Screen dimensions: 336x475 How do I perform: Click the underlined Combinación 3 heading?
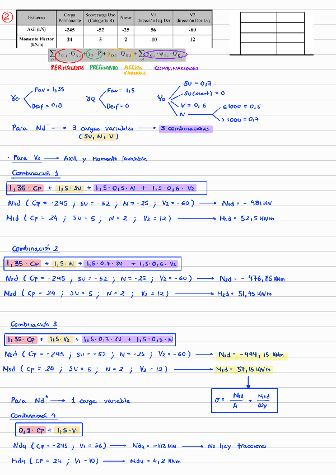(x=34, y=324)
